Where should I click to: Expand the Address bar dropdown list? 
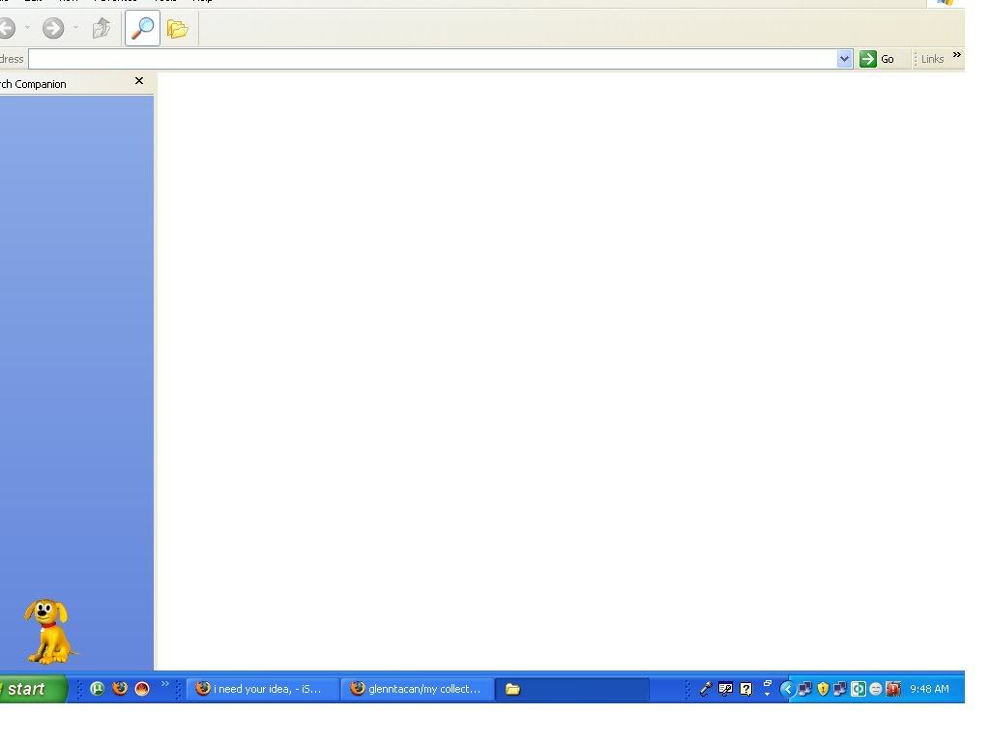point(845,59)
